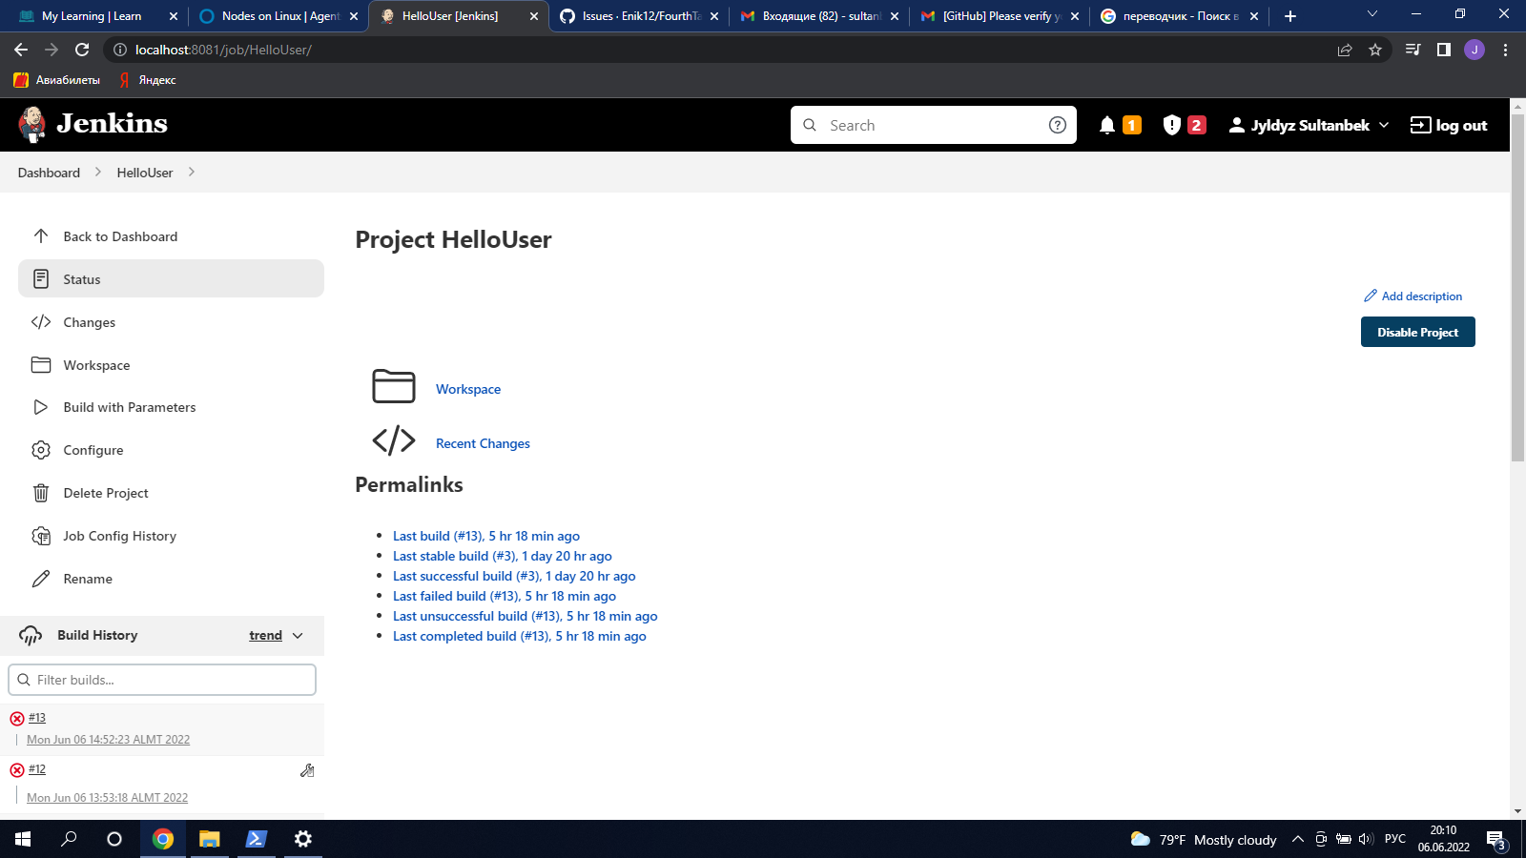Image resolution: width=1526 pixels, height=858 pixels.
Task: Expand the Jyldyz Sultanbek user dropdown
Action: pos(1384,125)
